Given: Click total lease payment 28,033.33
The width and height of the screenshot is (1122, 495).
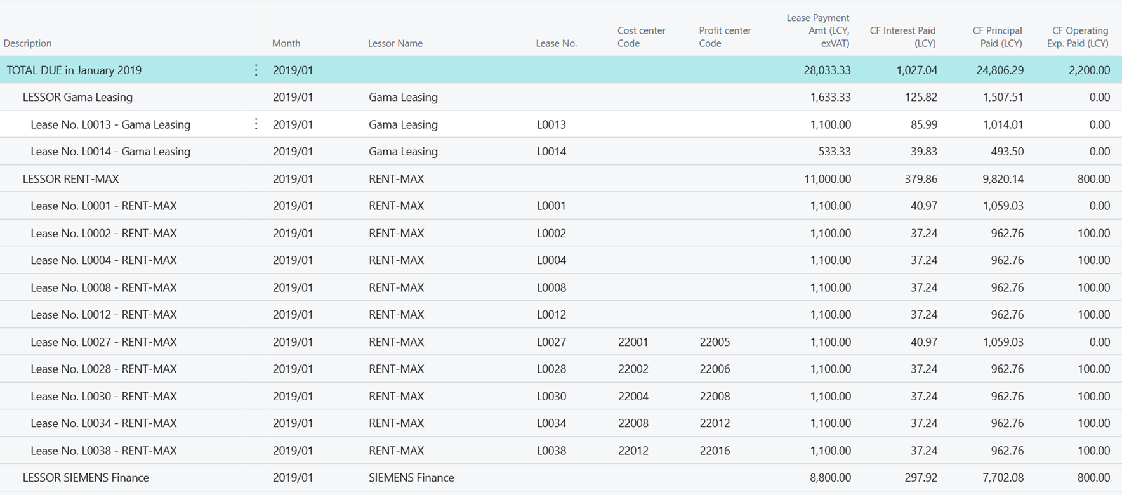Looking at the screenshot, I should point(827,70).
